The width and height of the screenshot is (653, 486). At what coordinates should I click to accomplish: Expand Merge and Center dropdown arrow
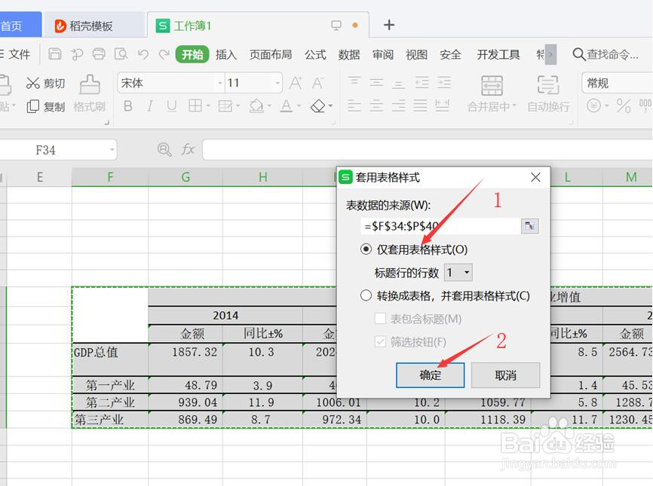514,106
